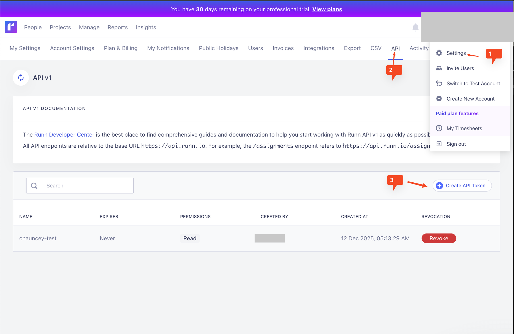
Task: Click the My Timesheets clock icon
Action: (439, 128)
